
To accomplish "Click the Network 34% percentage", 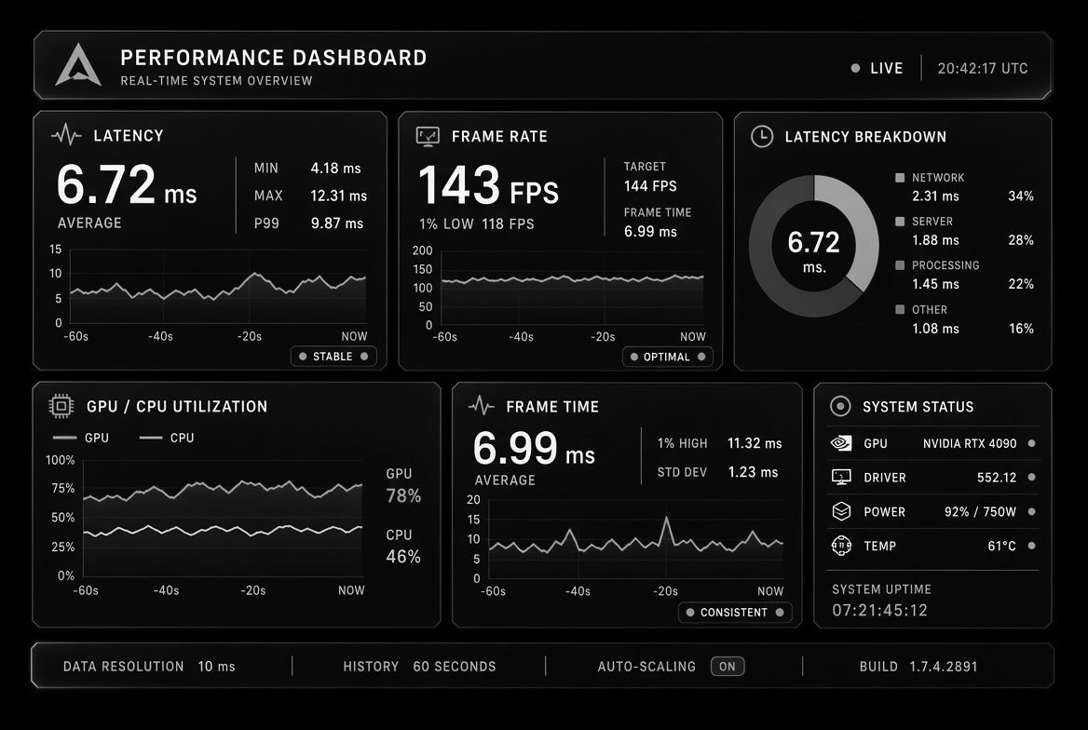I will [1021, 196].
